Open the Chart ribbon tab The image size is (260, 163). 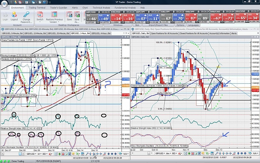click(x=85, y=8)
